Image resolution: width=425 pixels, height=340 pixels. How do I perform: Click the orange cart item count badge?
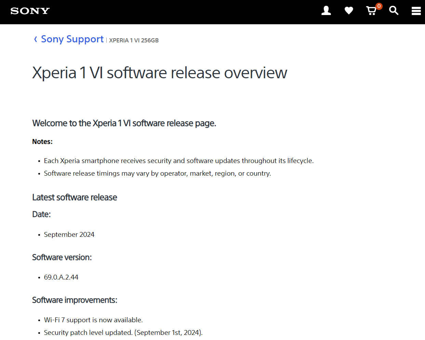pyautogui.click(x=379, y=6)
